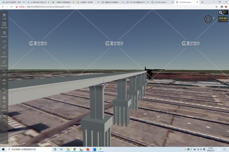
Task: Click the taskbar volume icon
Action: pyautogui.click(x=201, y=149)
